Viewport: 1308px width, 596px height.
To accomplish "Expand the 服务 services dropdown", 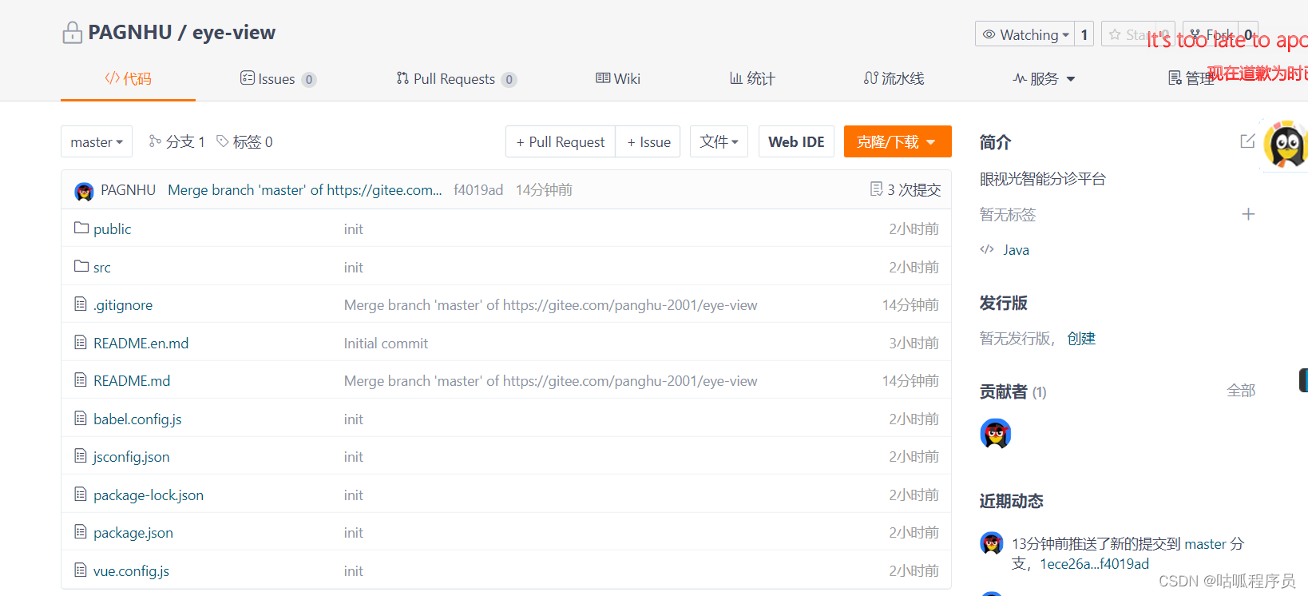I will click(1044, 78).
